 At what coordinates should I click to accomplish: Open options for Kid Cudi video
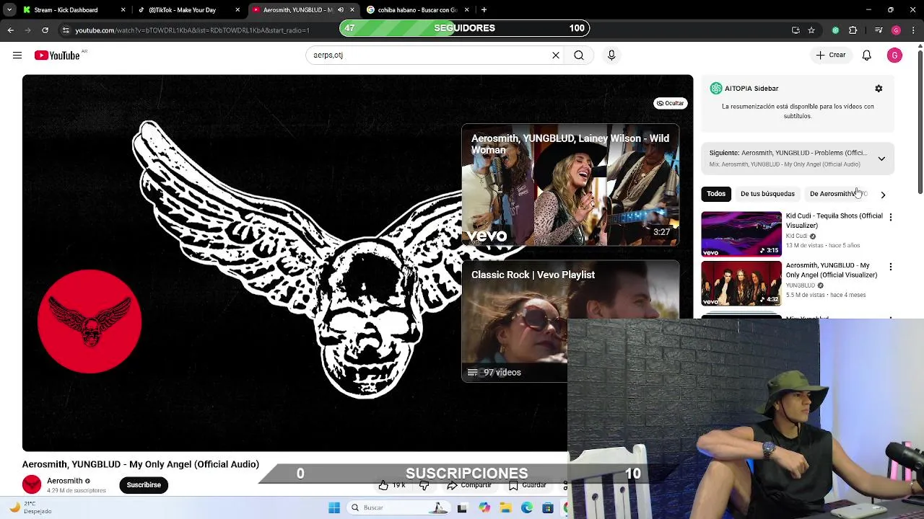890,217
